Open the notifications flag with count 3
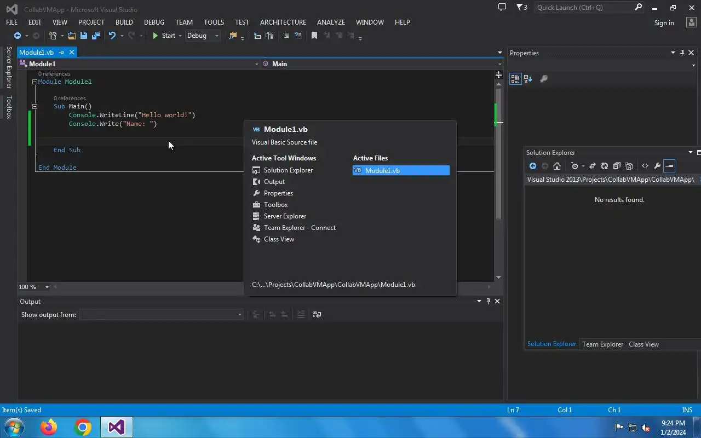Image resolution: width=701 pixels, height=438 pixels. click(522, 7)
